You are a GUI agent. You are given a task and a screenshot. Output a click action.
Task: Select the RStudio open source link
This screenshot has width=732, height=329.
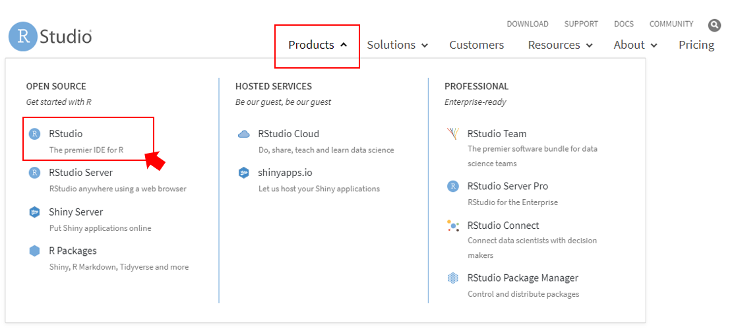(x=66, y=133)
